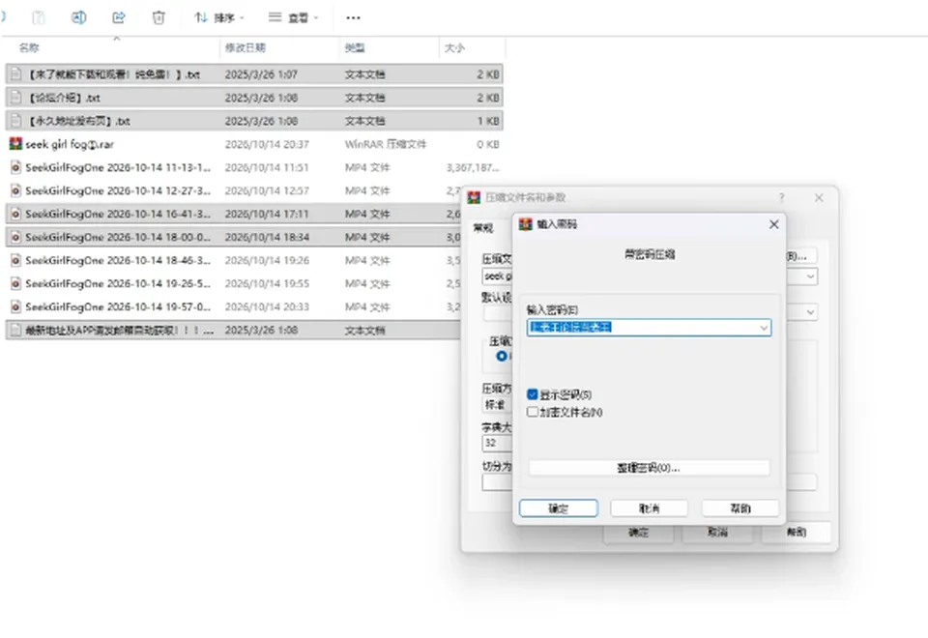Image resolution: width=928 pixels, height=638 pixels.
Task: Click the text file icon of 【论坛介绍】.txt
Action: point(16,98)
